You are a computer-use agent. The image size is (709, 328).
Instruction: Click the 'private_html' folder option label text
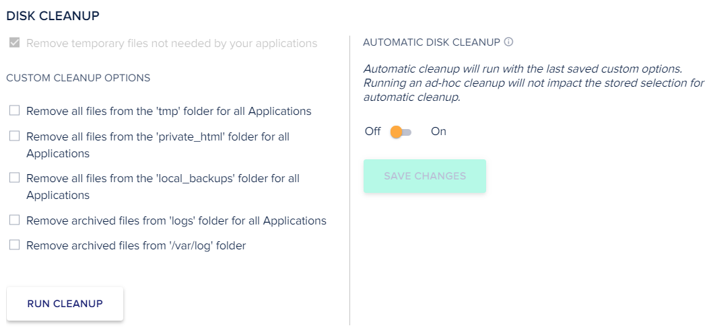click(x=158, y=136)
